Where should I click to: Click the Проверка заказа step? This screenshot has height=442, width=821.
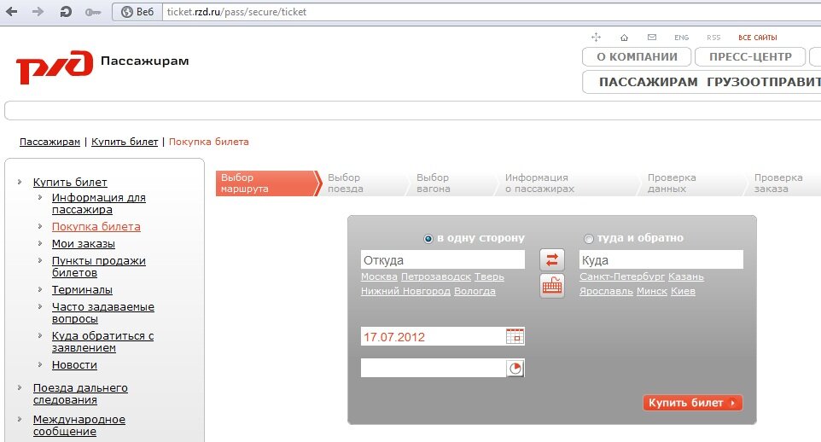(778, 183)
